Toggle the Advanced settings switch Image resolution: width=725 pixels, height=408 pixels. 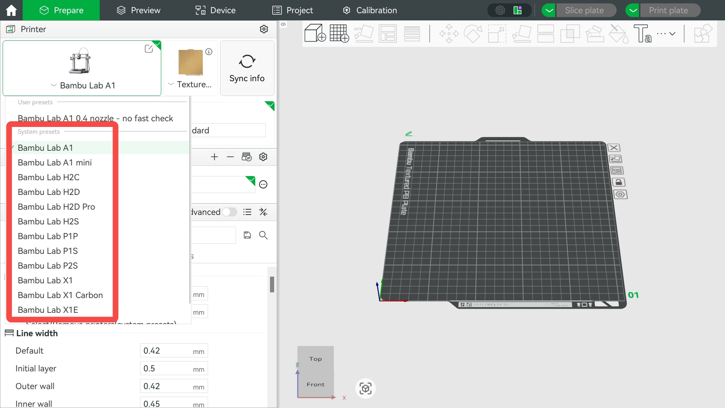coord(229,212)
